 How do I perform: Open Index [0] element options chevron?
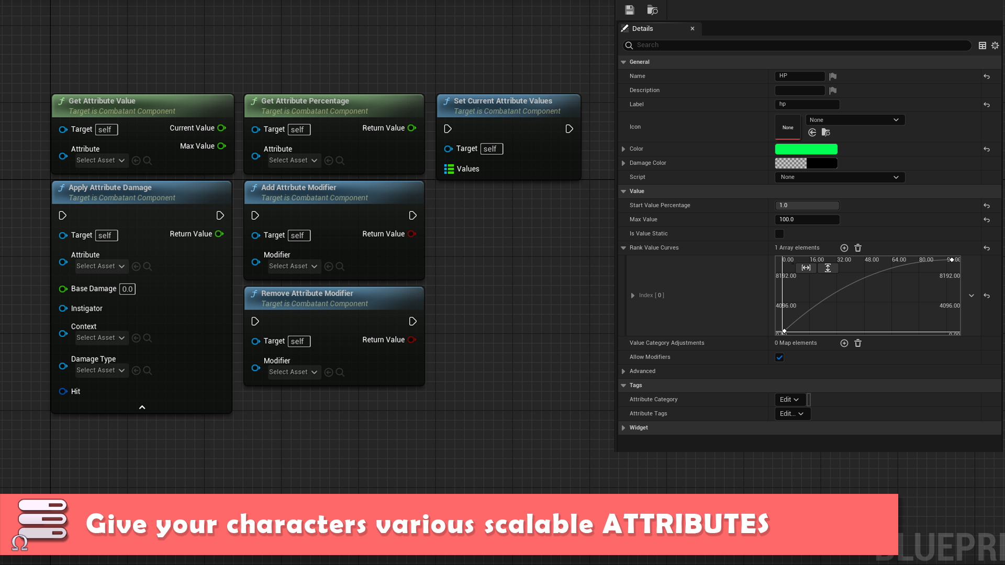pos(971,296)
